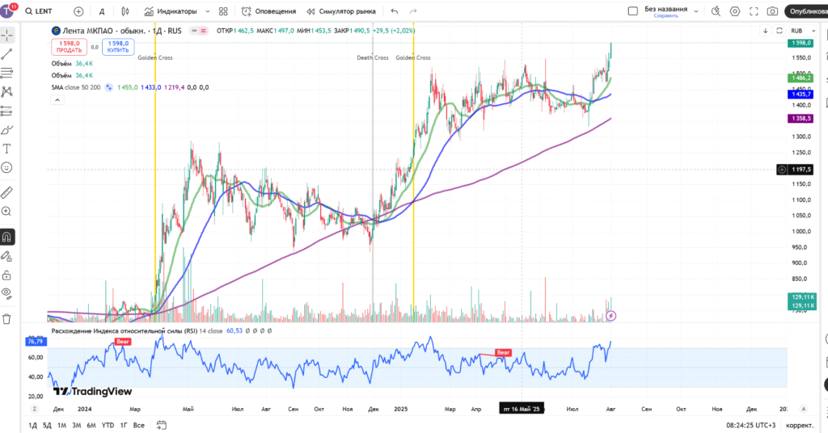
Task: Toggle auto scale A button
Action: 803,409
